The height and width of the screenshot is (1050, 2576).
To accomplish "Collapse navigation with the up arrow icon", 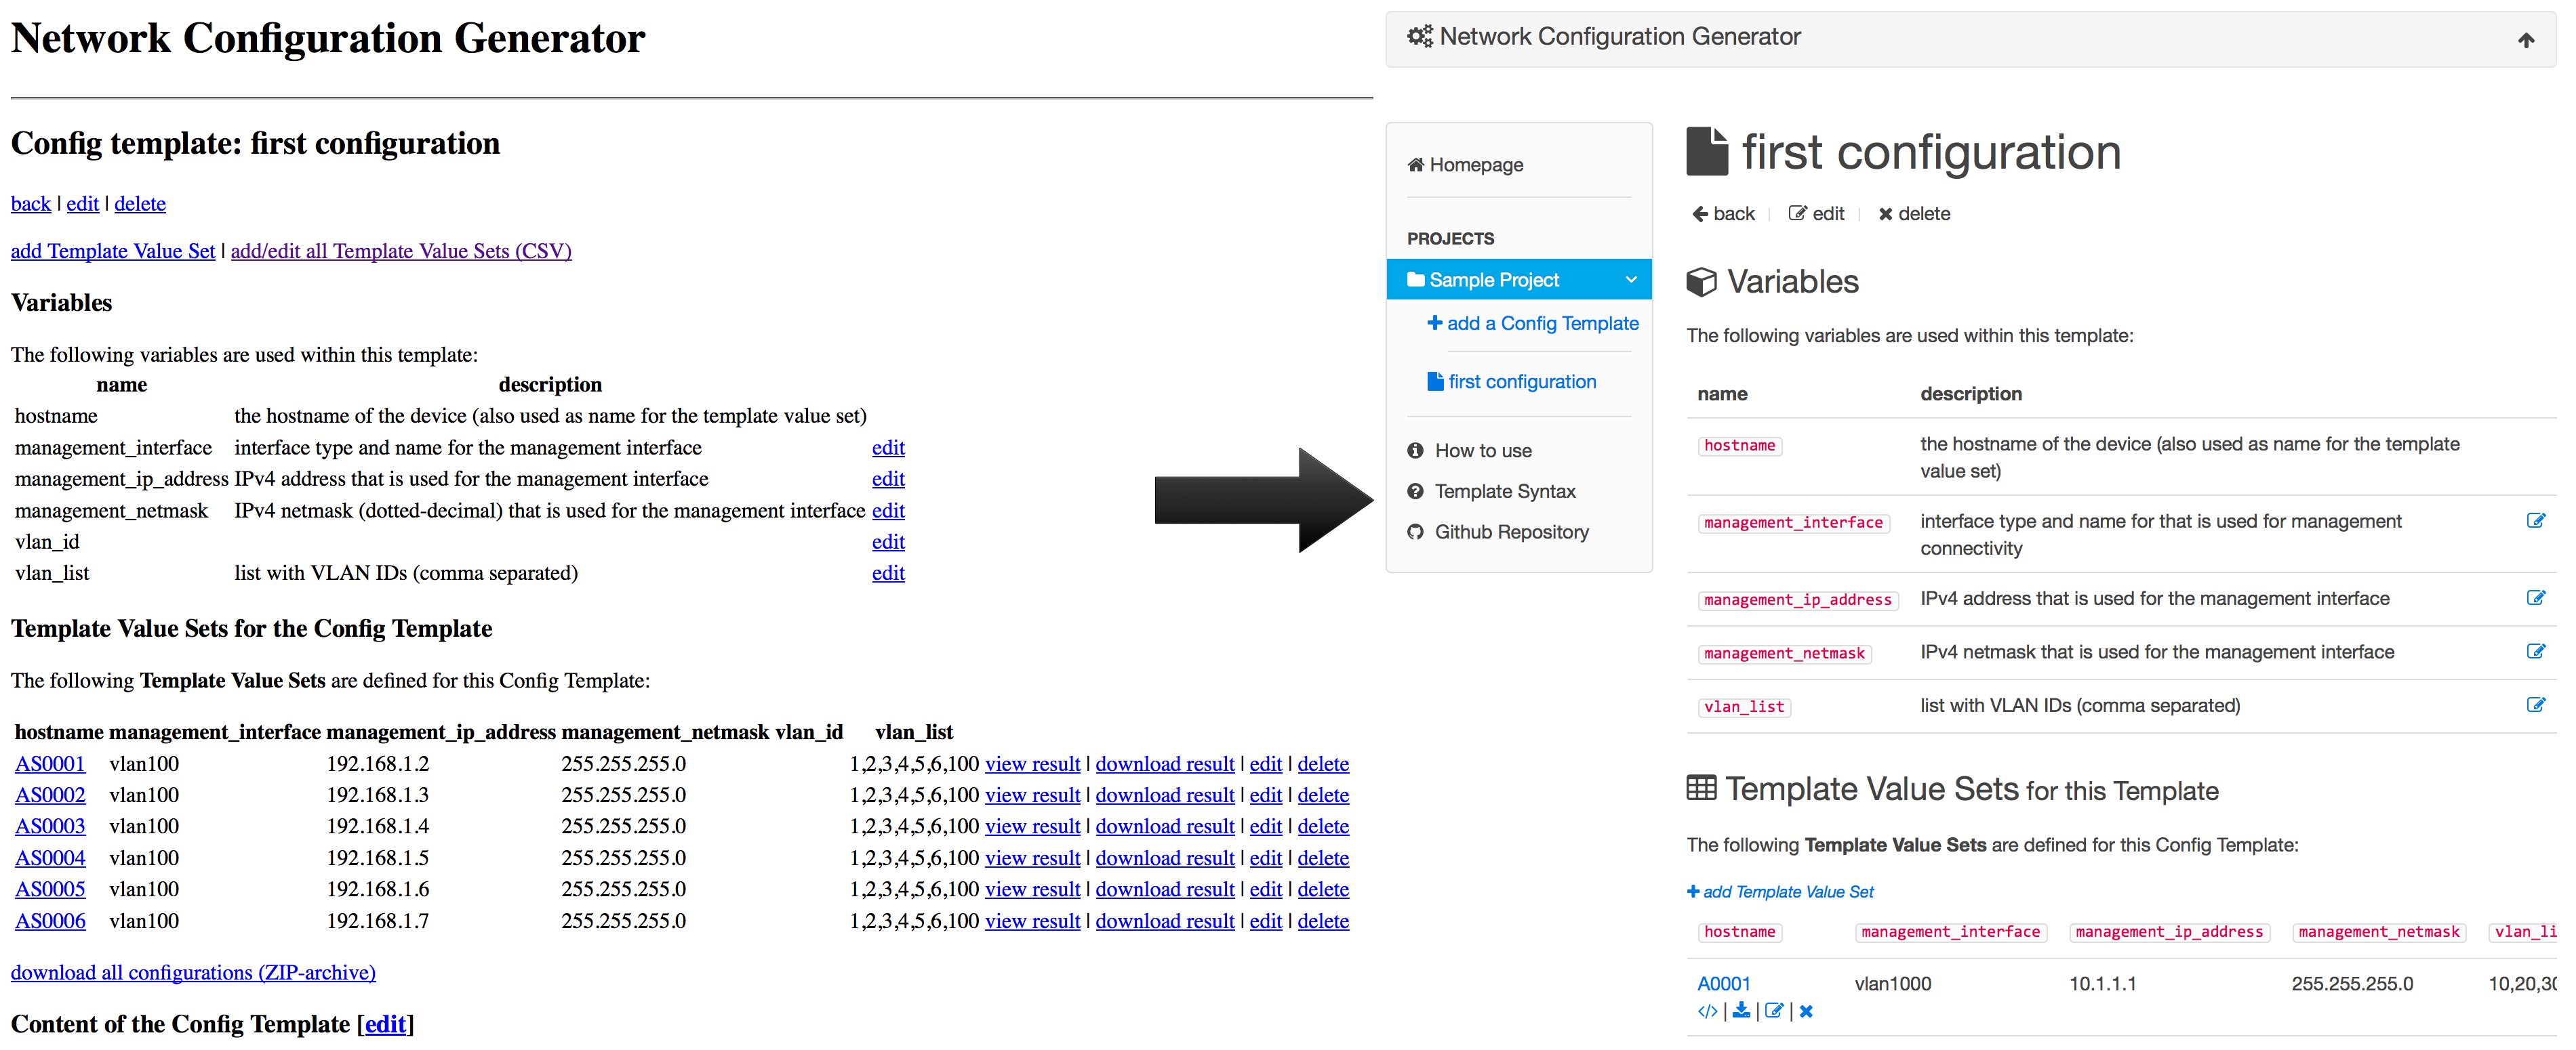I will [x=2526, y=40].
